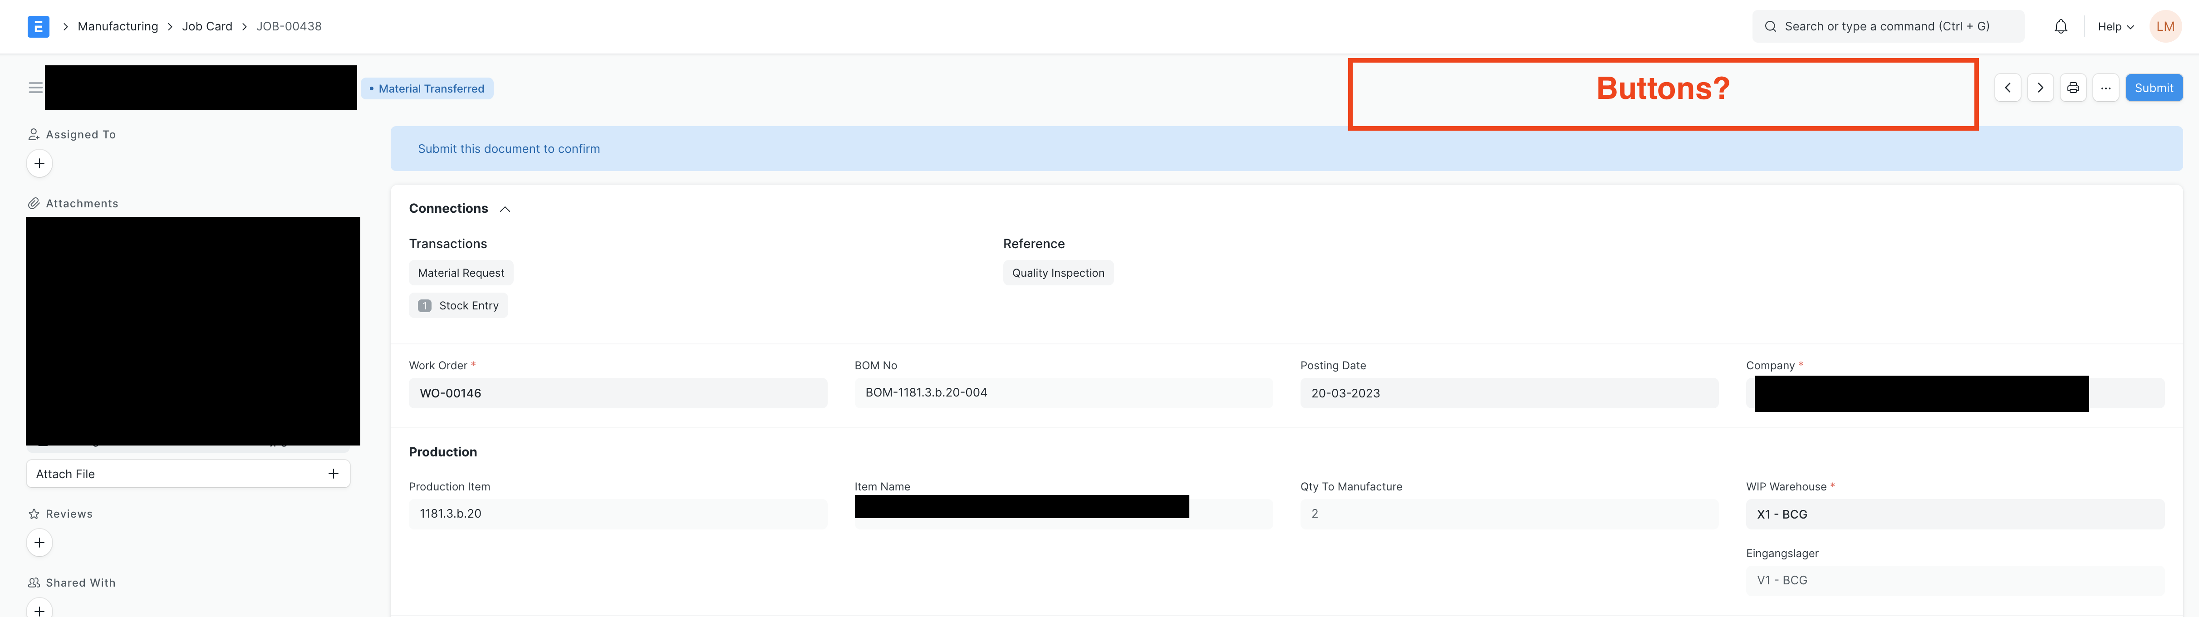This screenshot has width=2199, height=617.
Task: Open the Job Card breadcrumb link
Action: [206, 25]
